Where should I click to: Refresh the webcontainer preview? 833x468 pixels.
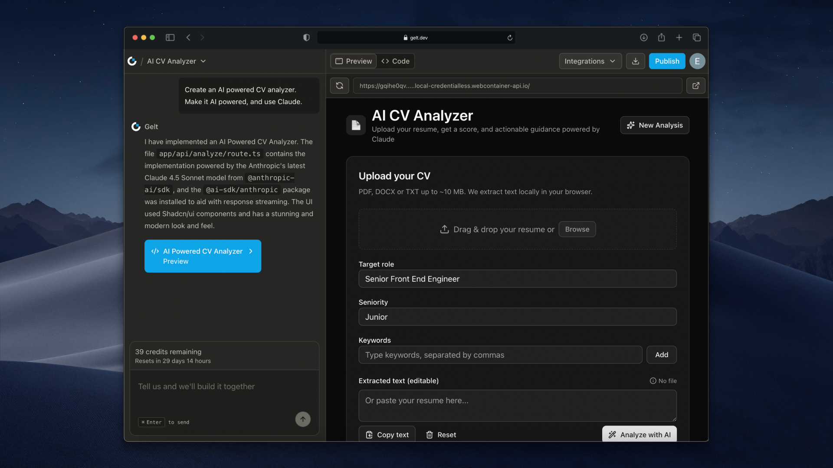point(339,85)
